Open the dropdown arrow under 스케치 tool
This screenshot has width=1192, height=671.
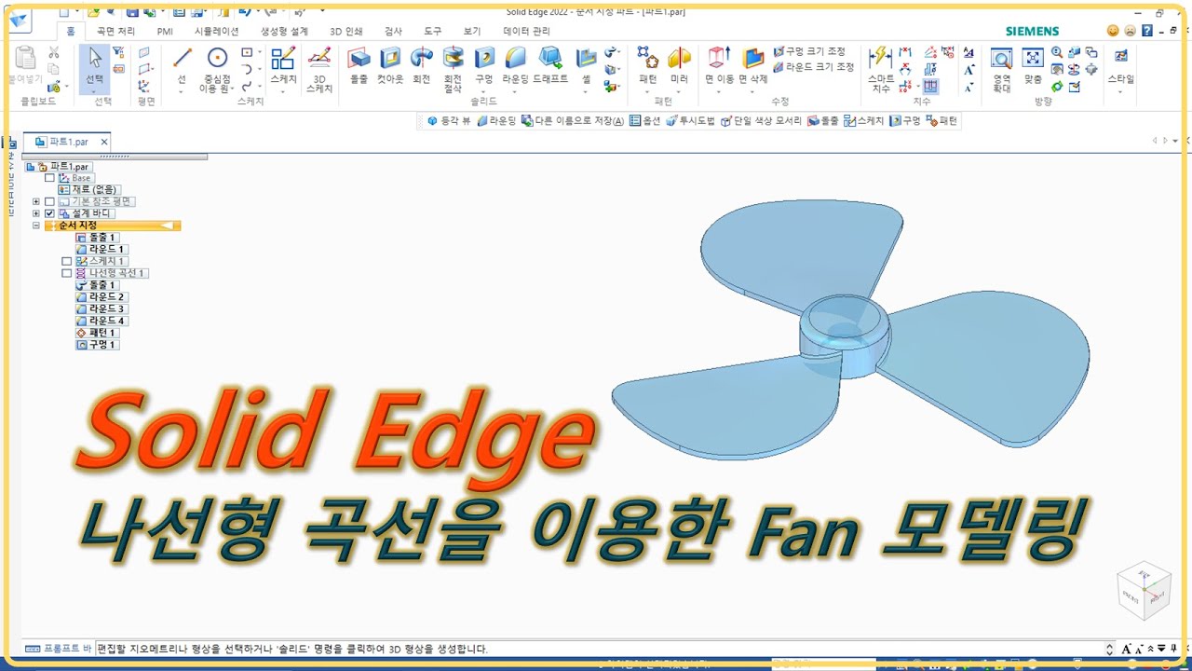283,90
